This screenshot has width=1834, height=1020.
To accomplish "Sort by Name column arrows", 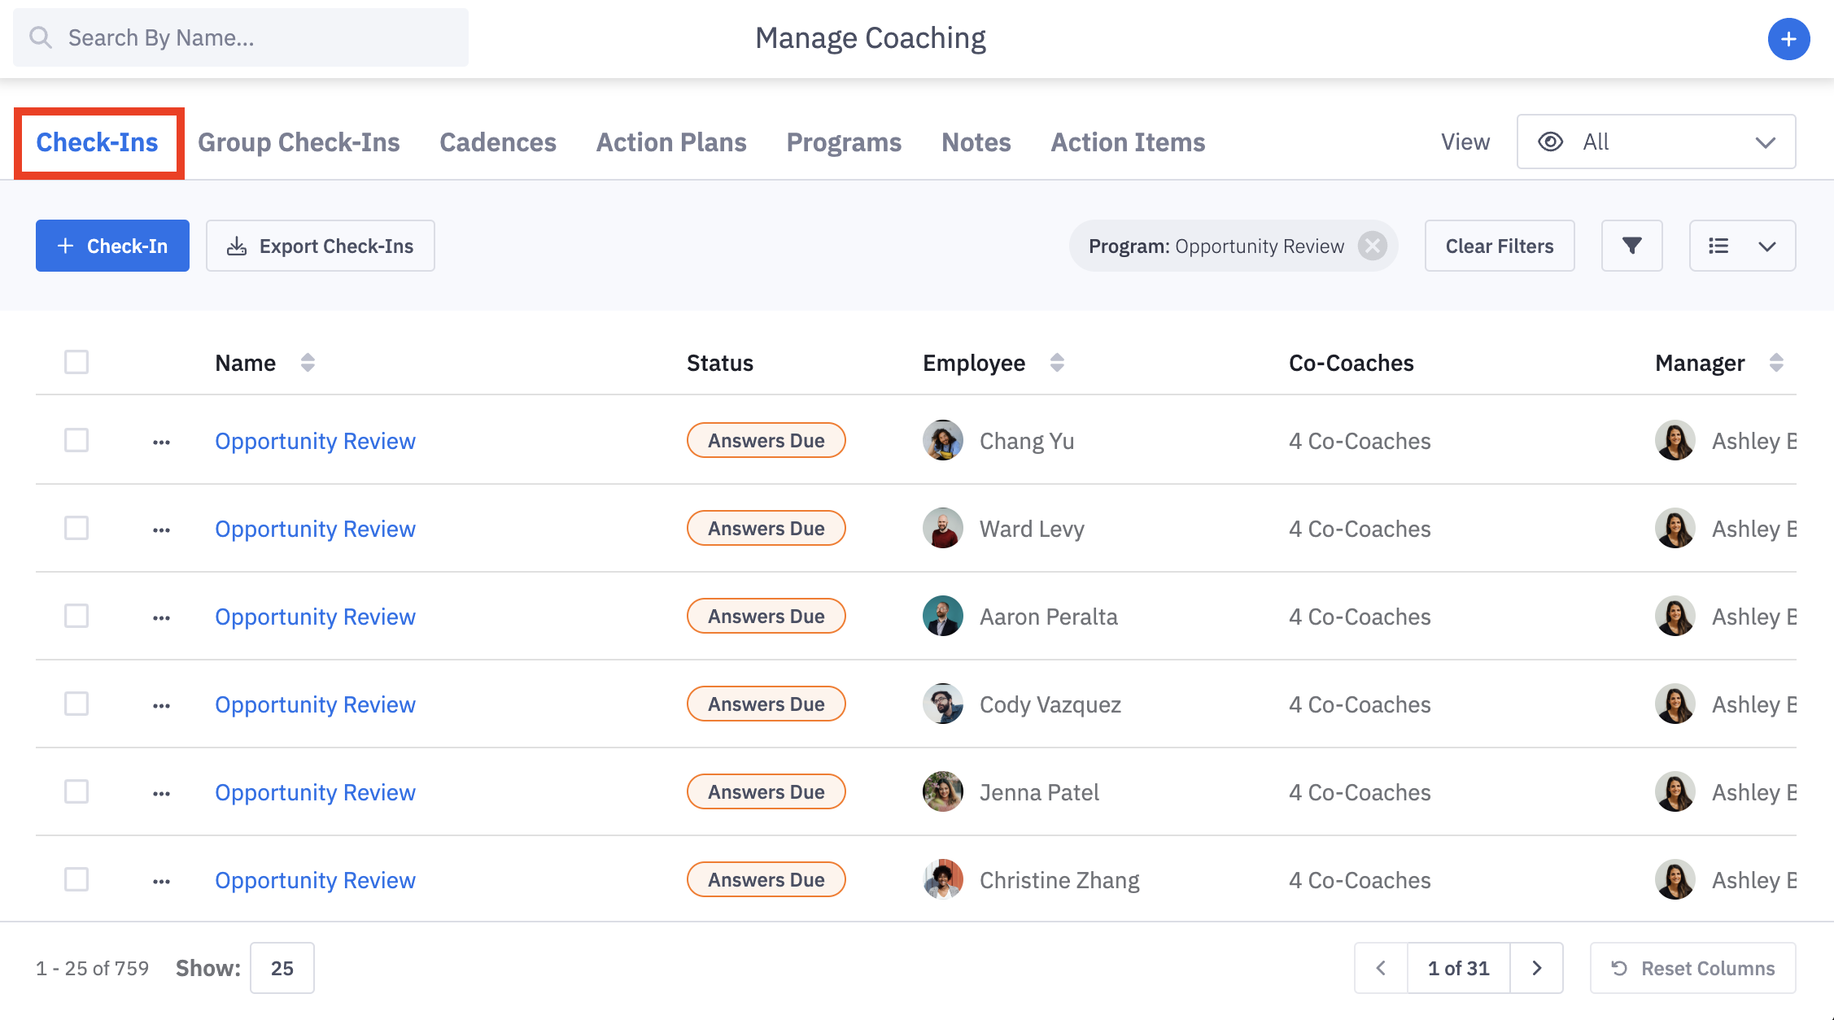I will tap(308, 363).
